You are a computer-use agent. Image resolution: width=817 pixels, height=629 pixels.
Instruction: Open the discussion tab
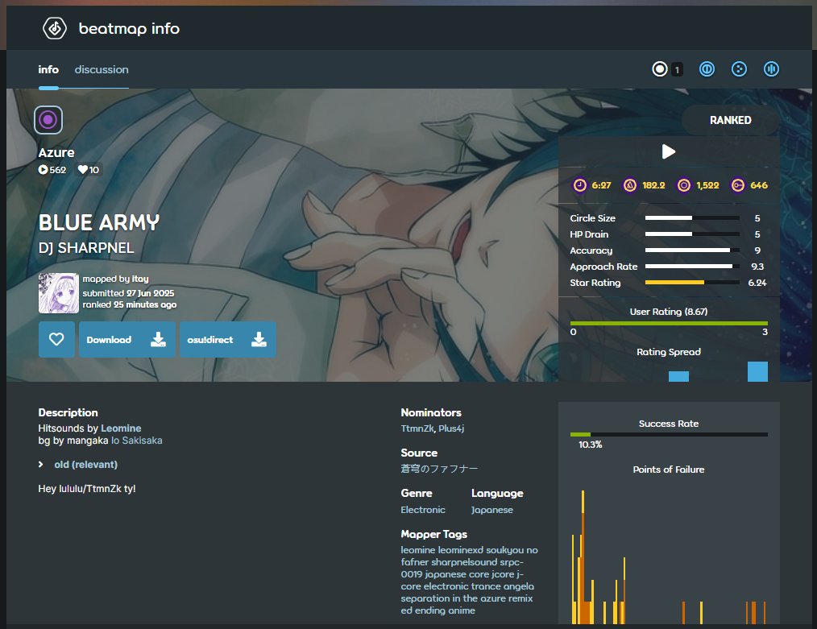pos(102,69)
